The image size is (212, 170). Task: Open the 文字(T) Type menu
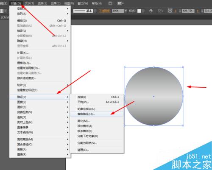coord(29,3)
